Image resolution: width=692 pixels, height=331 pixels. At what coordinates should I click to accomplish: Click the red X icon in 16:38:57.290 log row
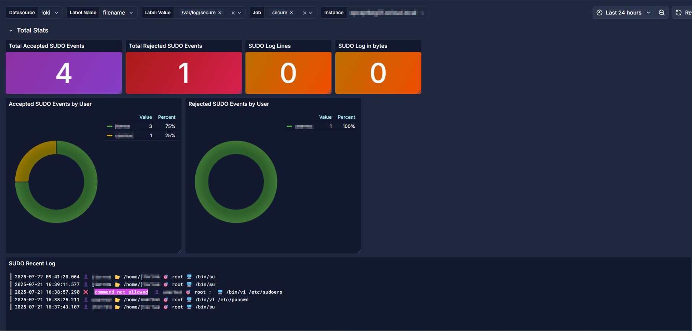(86, 292)
